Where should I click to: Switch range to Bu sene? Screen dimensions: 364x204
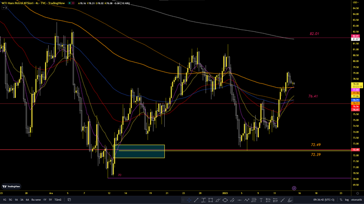coord(36,200)
